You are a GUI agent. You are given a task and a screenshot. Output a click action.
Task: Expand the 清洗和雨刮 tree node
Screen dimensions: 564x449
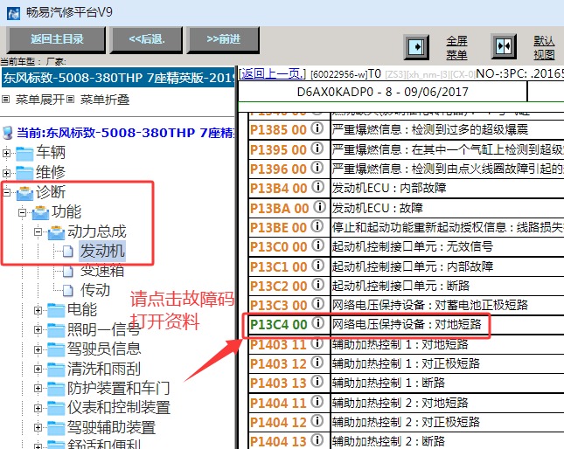point(38,369)
